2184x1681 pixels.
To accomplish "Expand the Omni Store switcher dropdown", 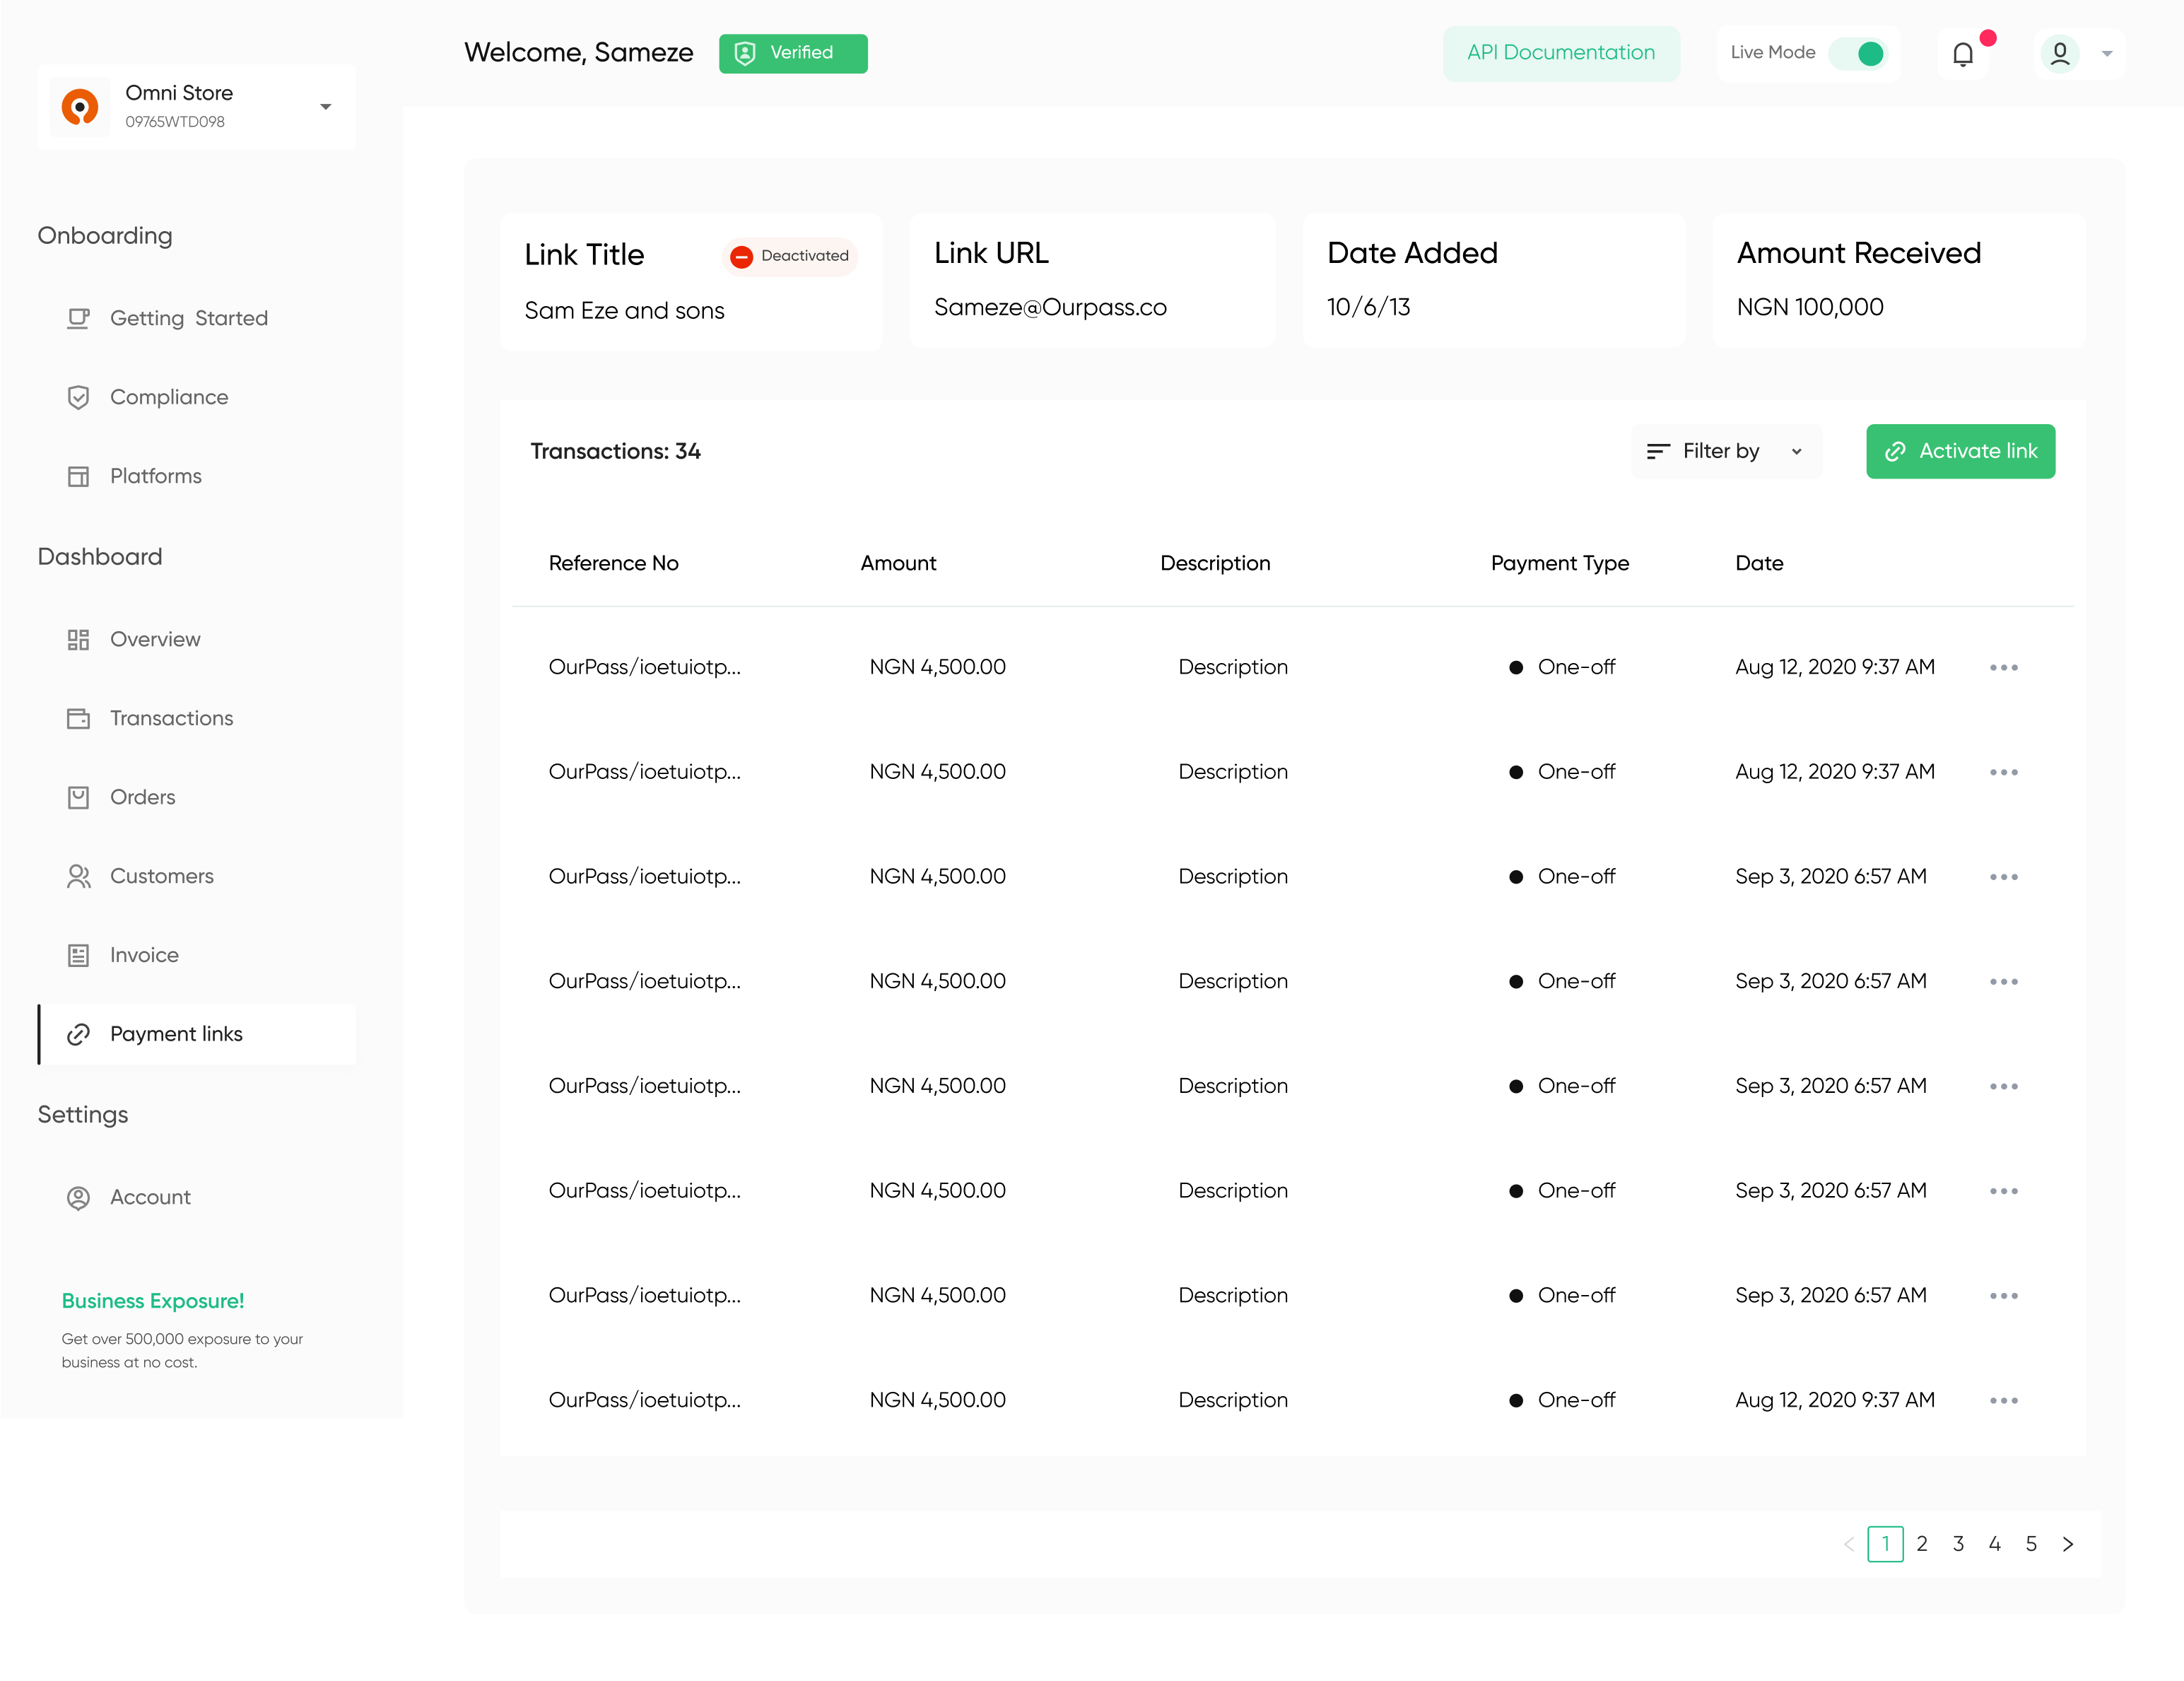I will coord(325,107).
